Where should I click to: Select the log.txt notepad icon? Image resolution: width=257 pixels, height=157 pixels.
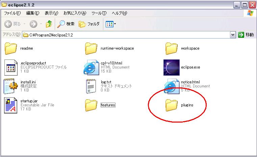[91, 86]
